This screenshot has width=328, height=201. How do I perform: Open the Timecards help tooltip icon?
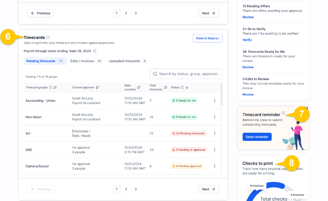(x=48, y=38)
